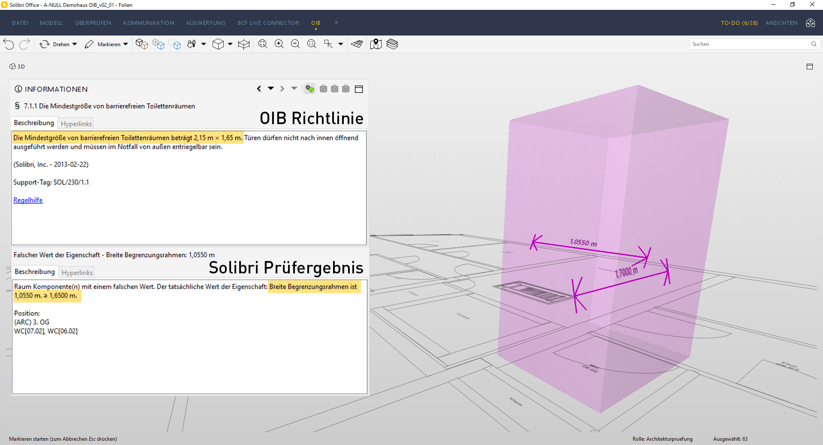Click the ANSICHTEN button
Screen dimensions: 823x445
[781, 23]
